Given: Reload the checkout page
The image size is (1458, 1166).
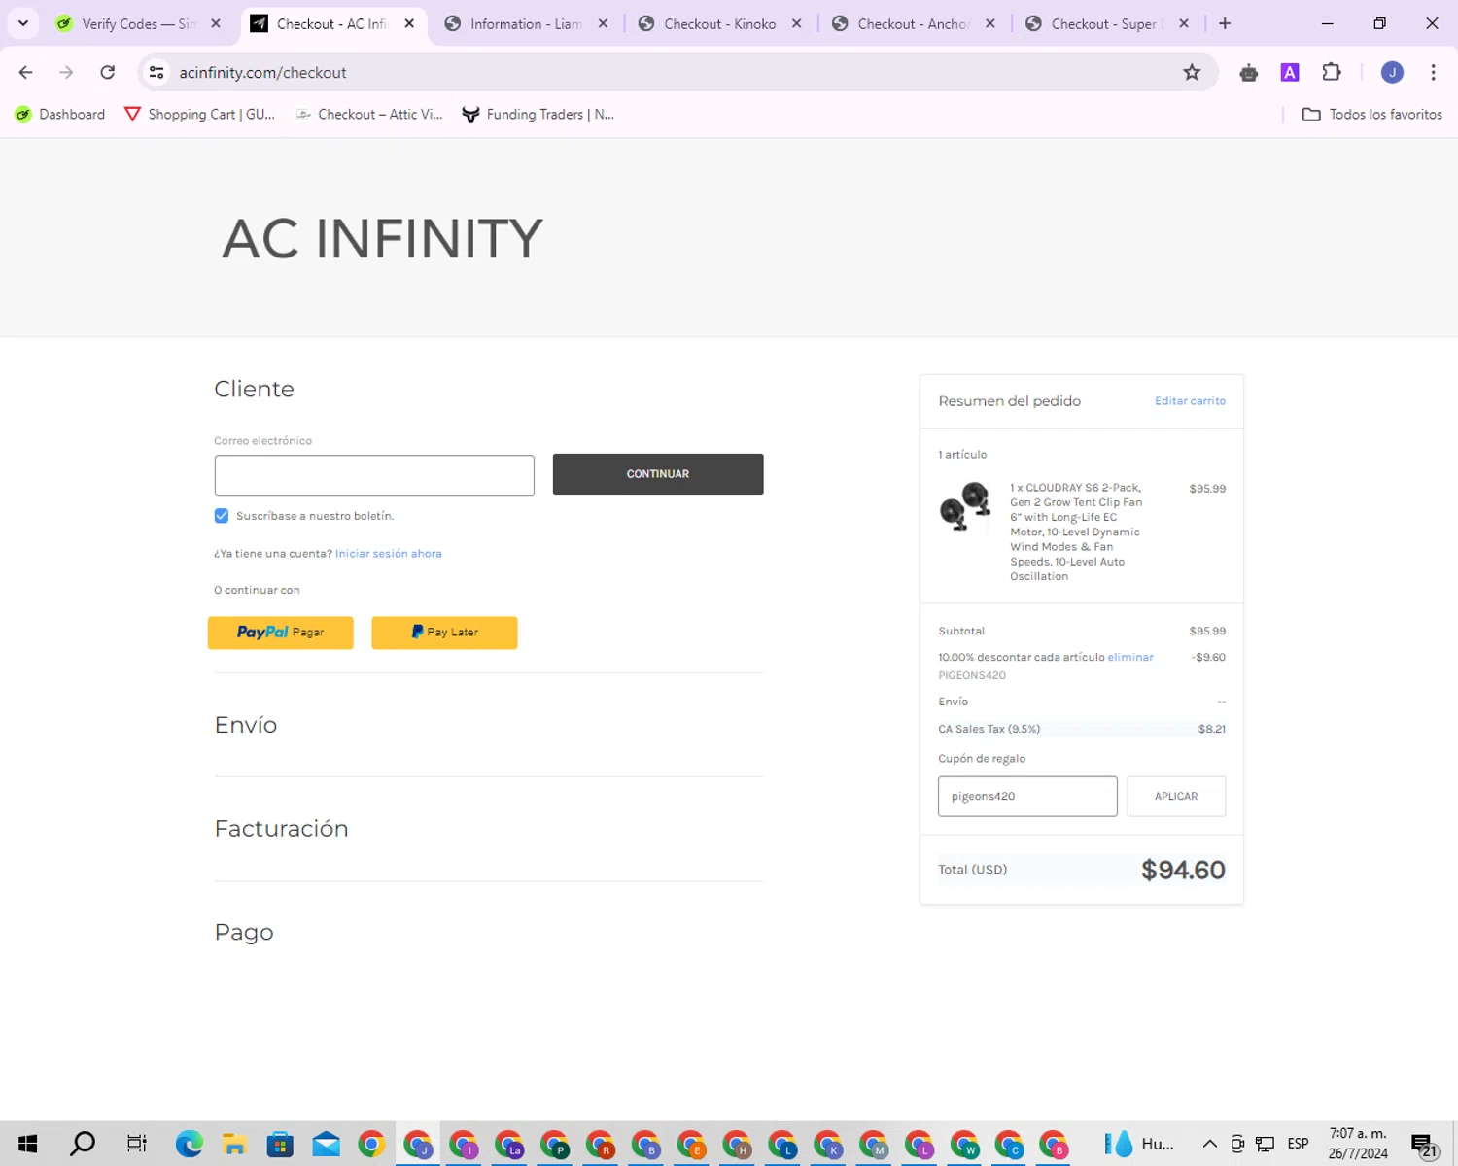Looking at the screenshot, I should coord(108,72).
